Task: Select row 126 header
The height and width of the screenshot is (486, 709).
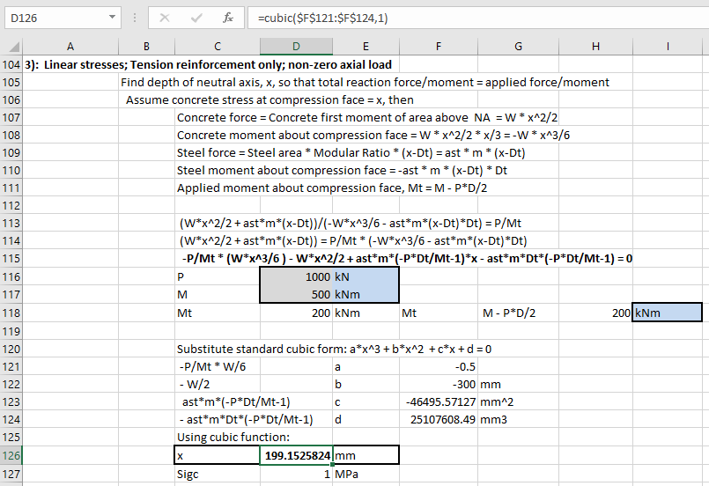Action: tap(11, 455)
